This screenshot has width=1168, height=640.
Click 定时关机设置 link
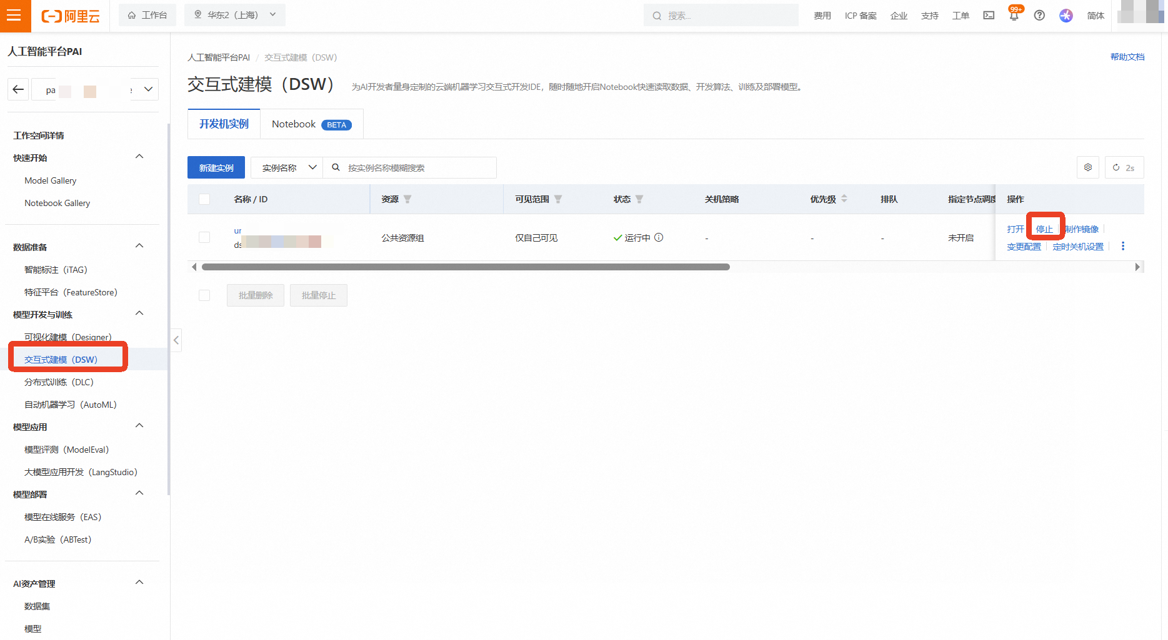point(1078,247)
